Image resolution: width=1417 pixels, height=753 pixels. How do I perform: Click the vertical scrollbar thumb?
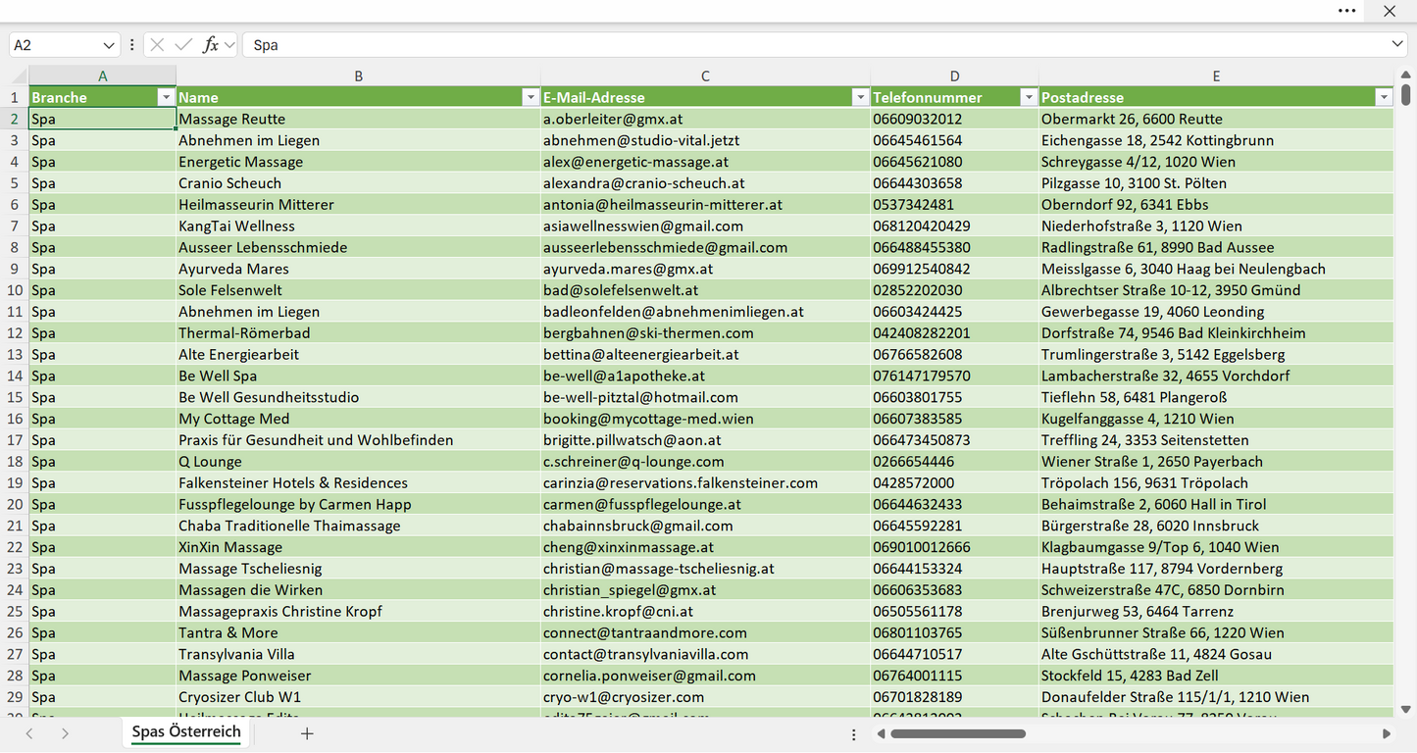click(1406, 95)
